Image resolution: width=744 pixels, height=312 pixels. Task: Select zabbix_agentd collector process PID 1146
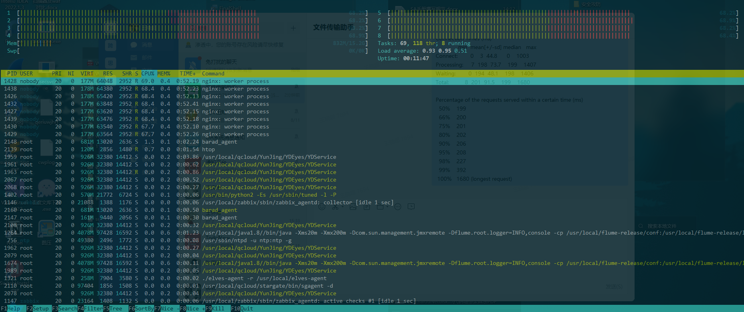coord(372,202)
